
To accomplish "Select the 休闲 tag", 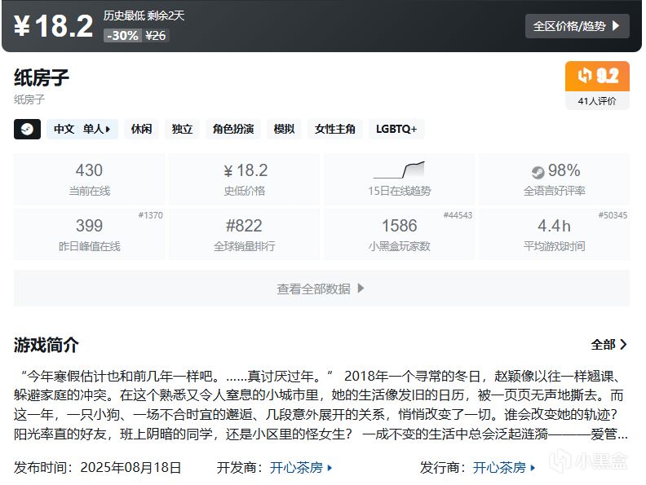I will (x=141, y=130).
